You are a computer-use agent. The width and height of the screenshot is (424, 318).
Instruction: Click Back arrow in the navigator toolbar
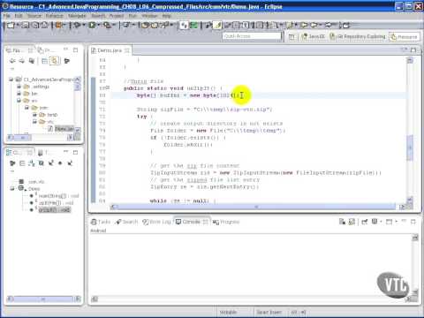(12, 61)
